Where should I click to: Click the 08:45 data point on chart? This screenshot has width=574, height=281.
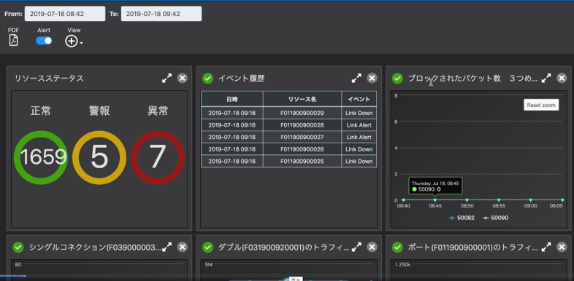tap(435, 199)
